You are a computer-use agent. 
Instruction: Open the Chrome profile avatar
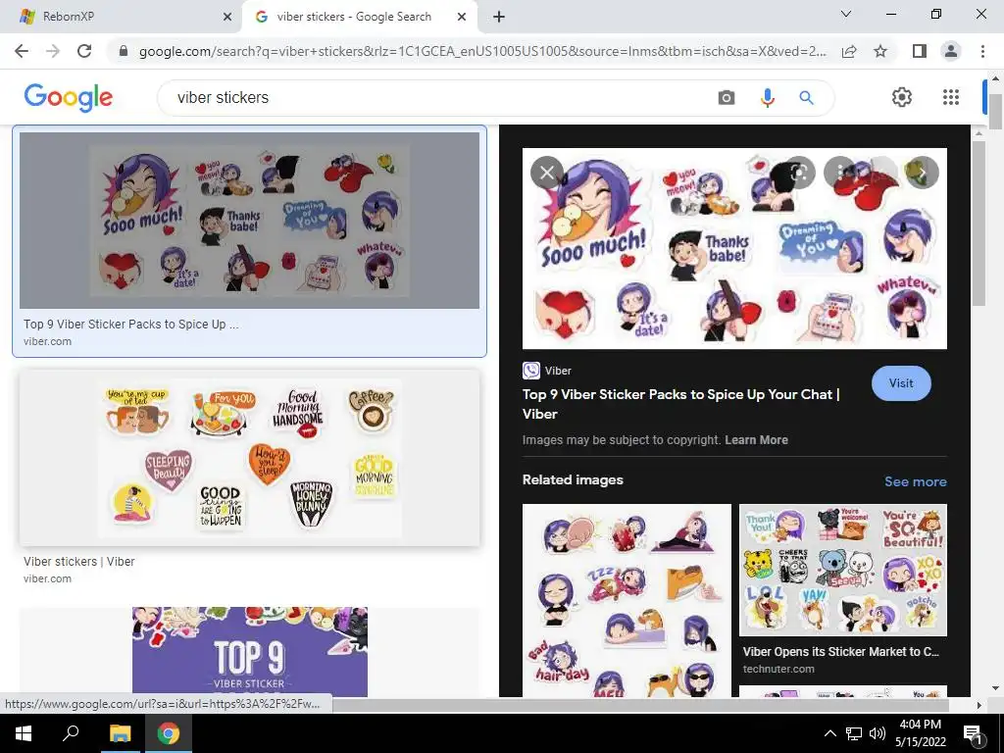tap(951, 51)
